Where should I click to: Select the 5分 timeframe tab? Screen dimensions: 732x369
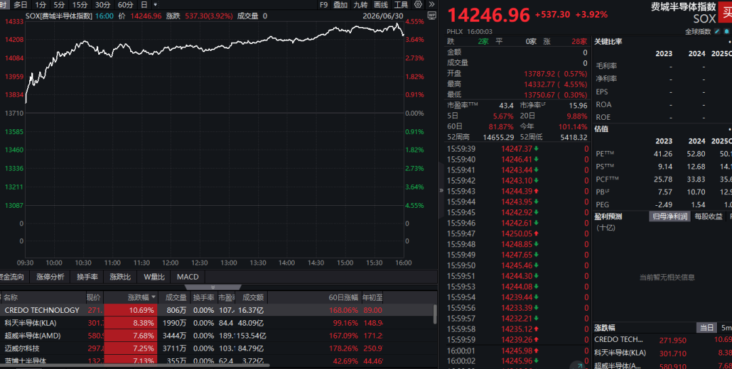coord(59,5)
